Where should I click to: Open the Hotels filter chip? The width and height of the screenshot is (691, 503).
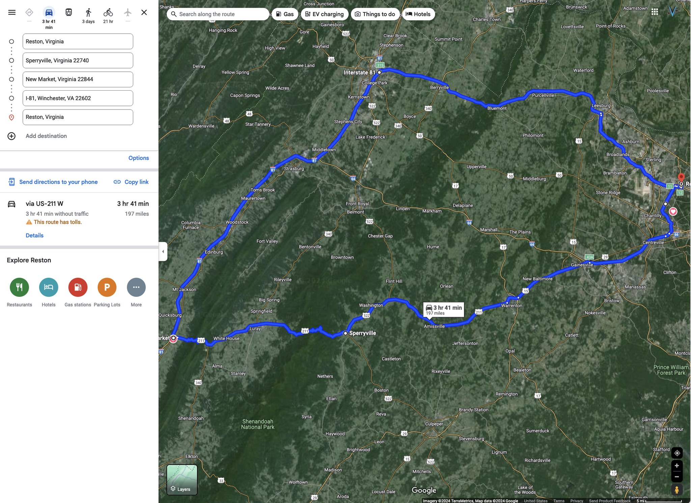coord(418,14)
